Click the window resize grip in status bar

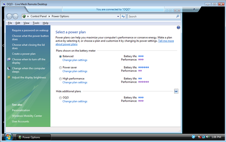click(x=179, y=131)
